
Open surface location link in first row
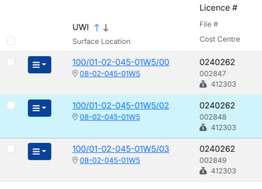tap(110, 74)
